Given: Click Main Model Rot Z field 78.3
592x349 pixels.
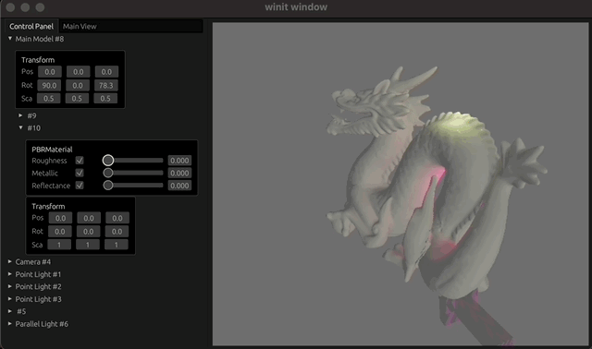Looking at the screenshot, I should [106, 85].
